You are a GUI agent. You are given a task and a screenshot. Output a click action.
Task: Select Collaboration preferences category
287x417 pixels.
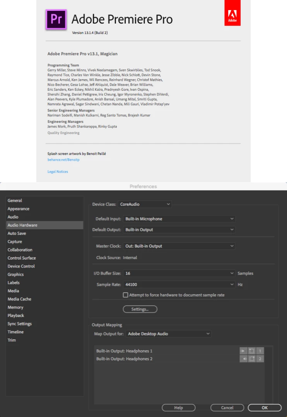coord(44,250)
